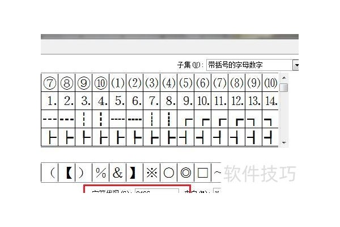This screenshot has width=340, height=227.
Task: Insert the recent percent % symbol
Action: coord(101,173)
